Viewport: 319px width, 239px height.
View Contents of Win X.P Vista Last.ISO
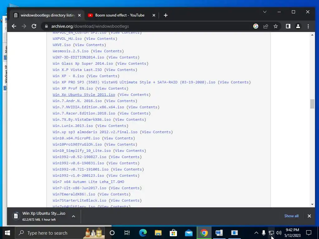[121, 70]
